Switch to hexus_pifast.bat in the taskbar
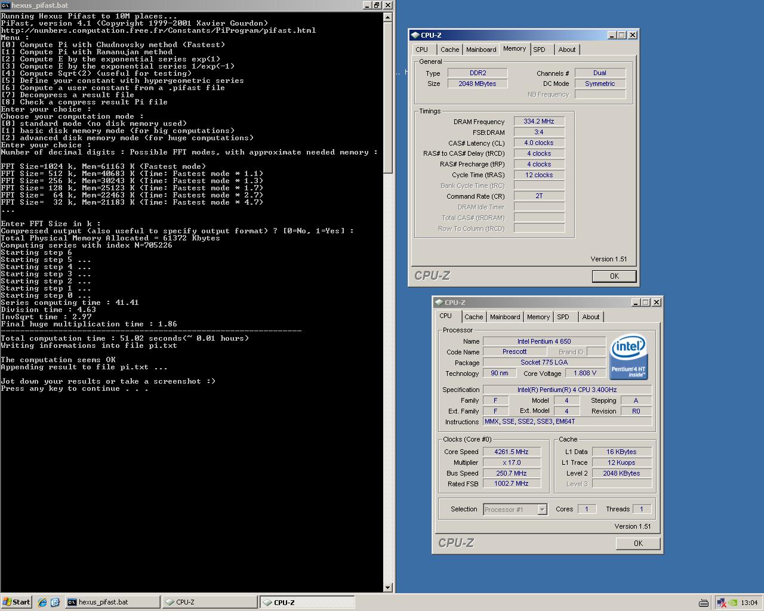 [112, 602]
